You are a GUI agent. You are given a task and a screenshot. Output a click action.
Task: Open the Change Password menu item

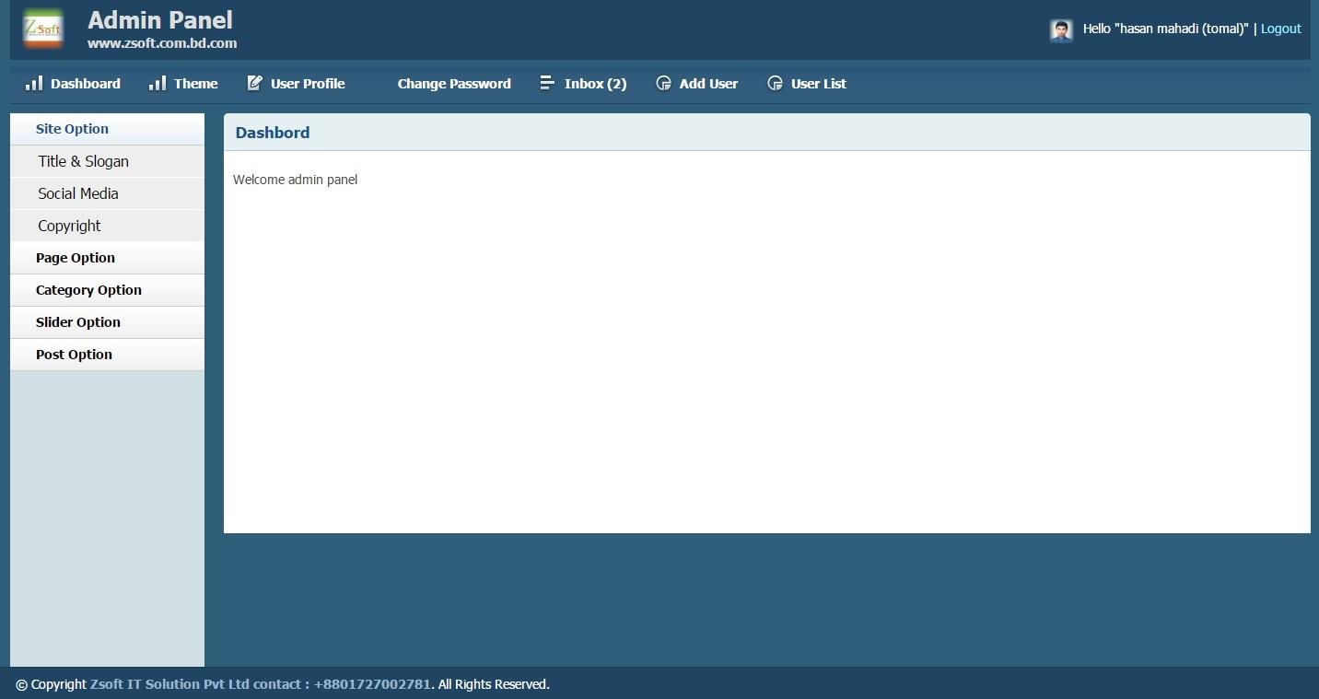[x=454, y=83]
